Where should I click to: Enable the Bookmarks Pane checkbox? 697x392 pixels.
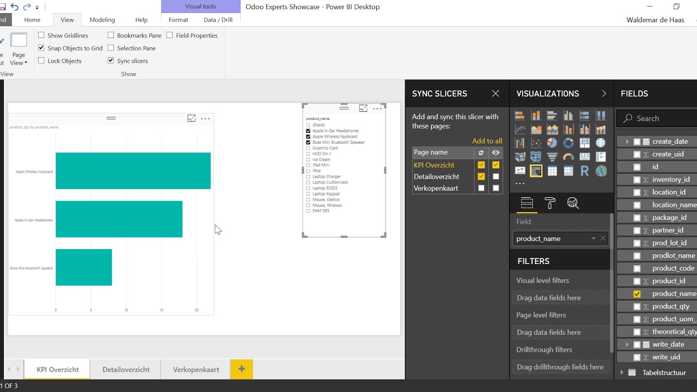point(111,35)
